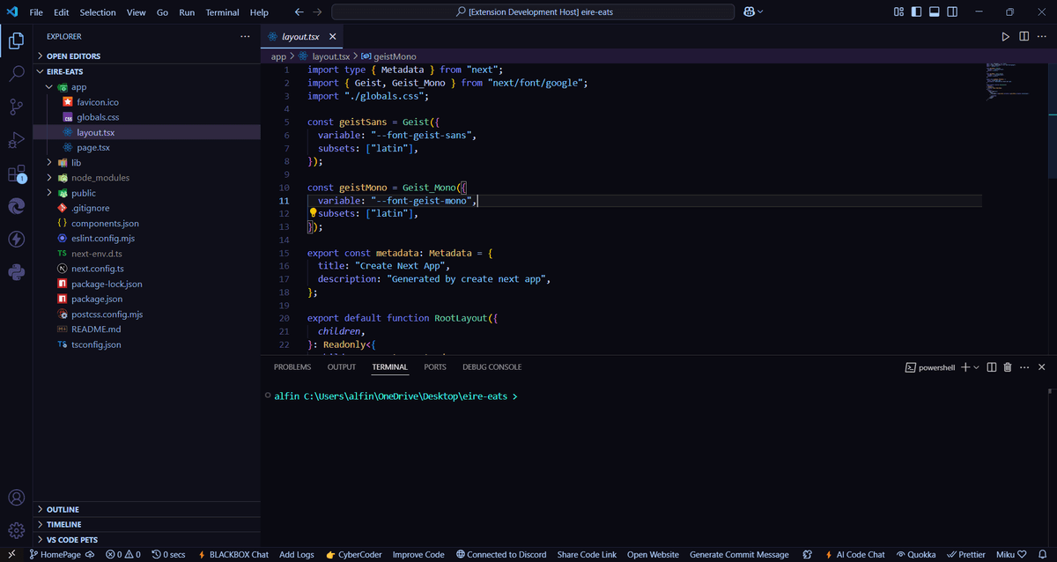The image size is (1057, 562).
Task: Open Explorer Views and More Actions ellipsis
Action: 245,36
